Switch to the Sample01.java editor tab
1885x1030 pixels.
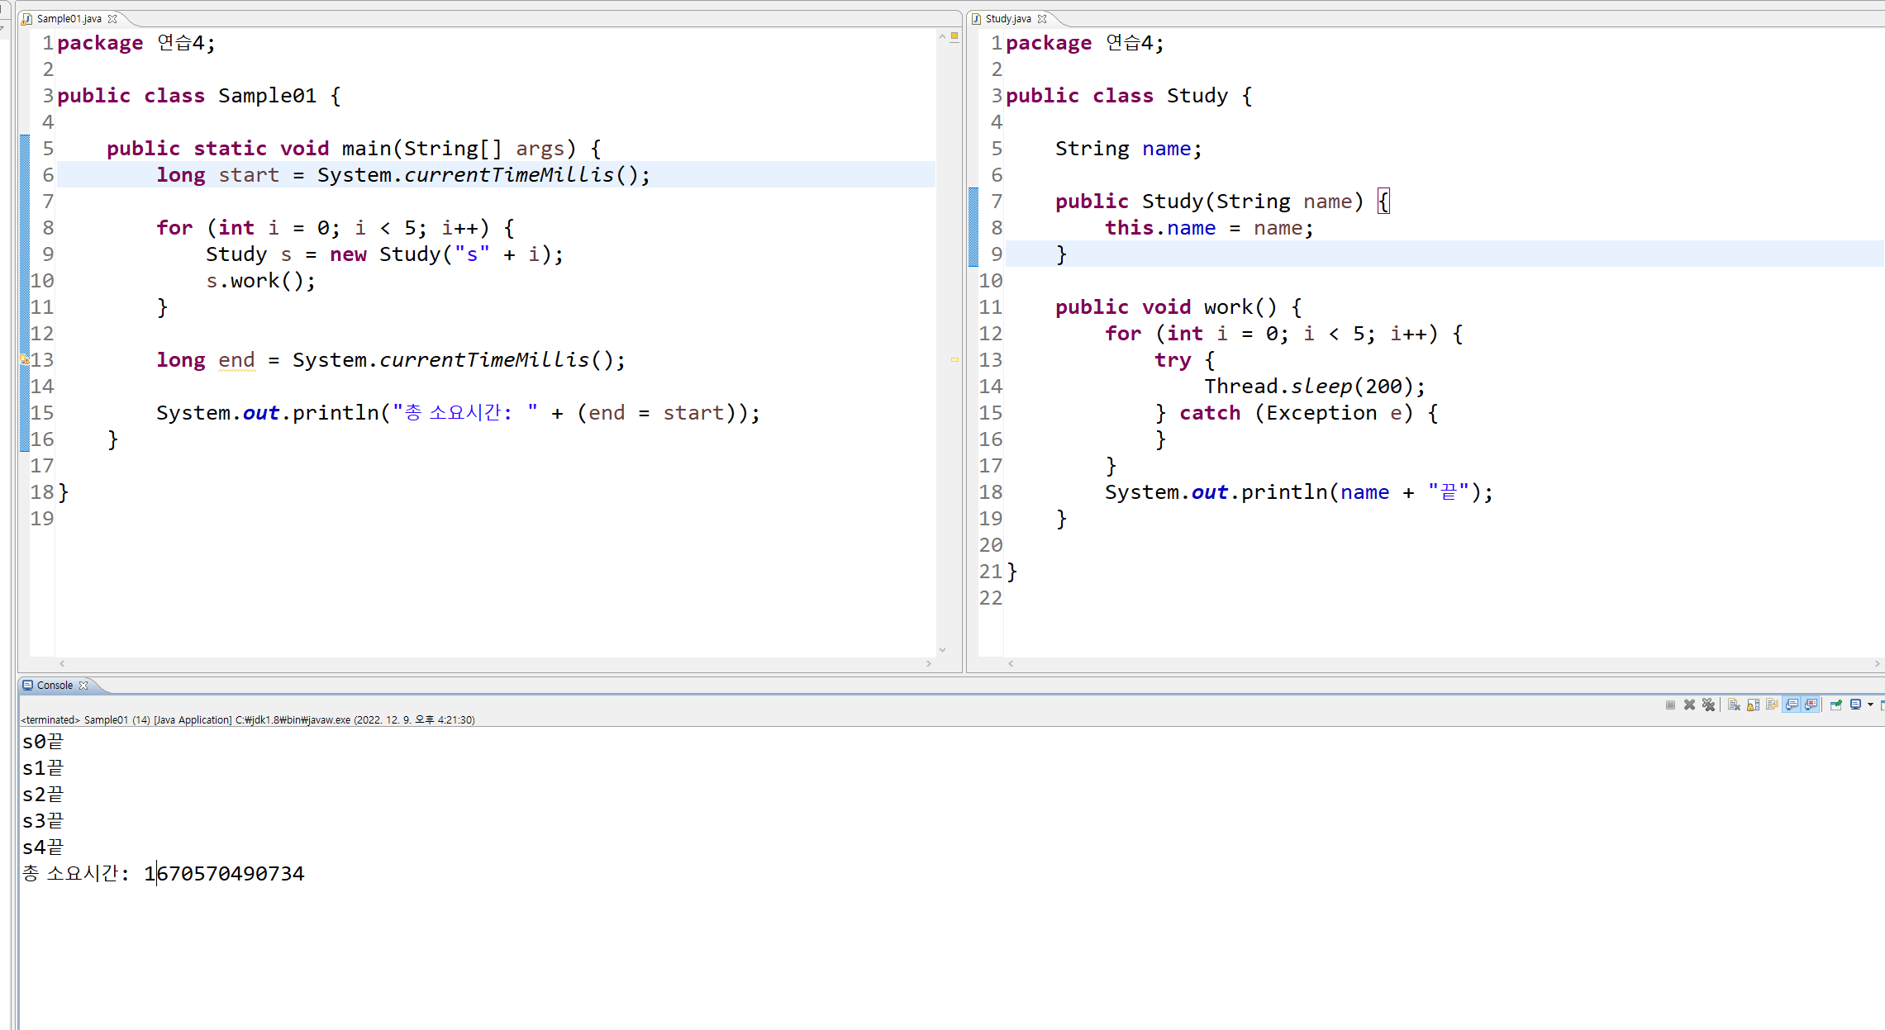tap(69, 18)
